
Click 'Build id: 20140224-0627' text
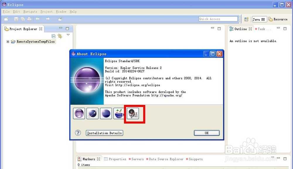[x=125, y=71]
